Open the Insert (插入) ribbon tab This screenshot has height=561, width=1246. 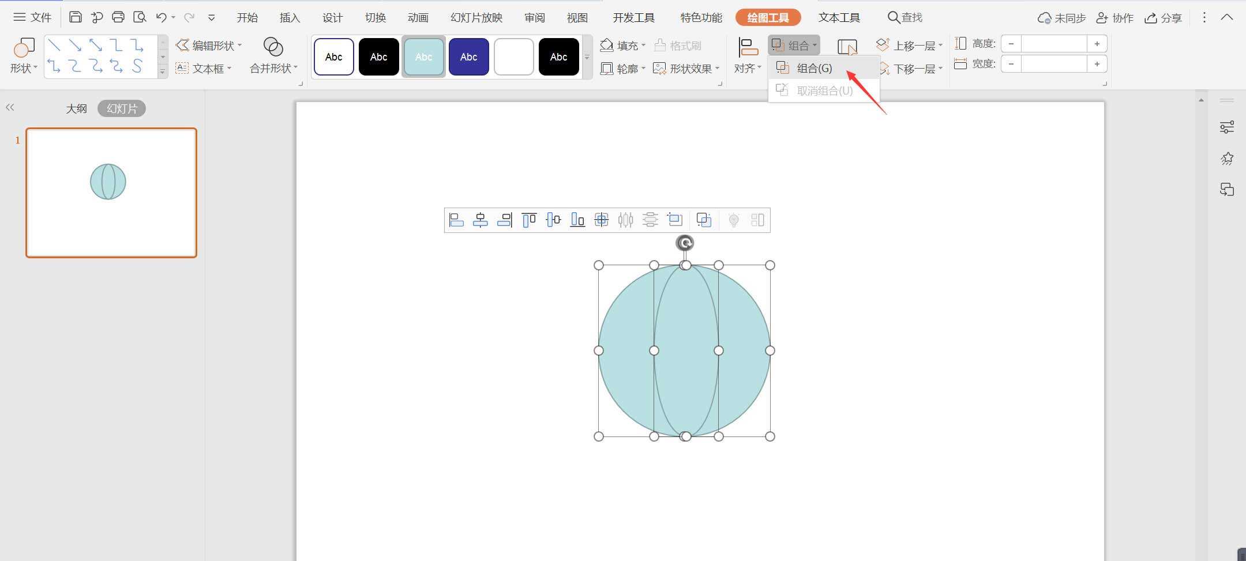click(x=290, y=18)
